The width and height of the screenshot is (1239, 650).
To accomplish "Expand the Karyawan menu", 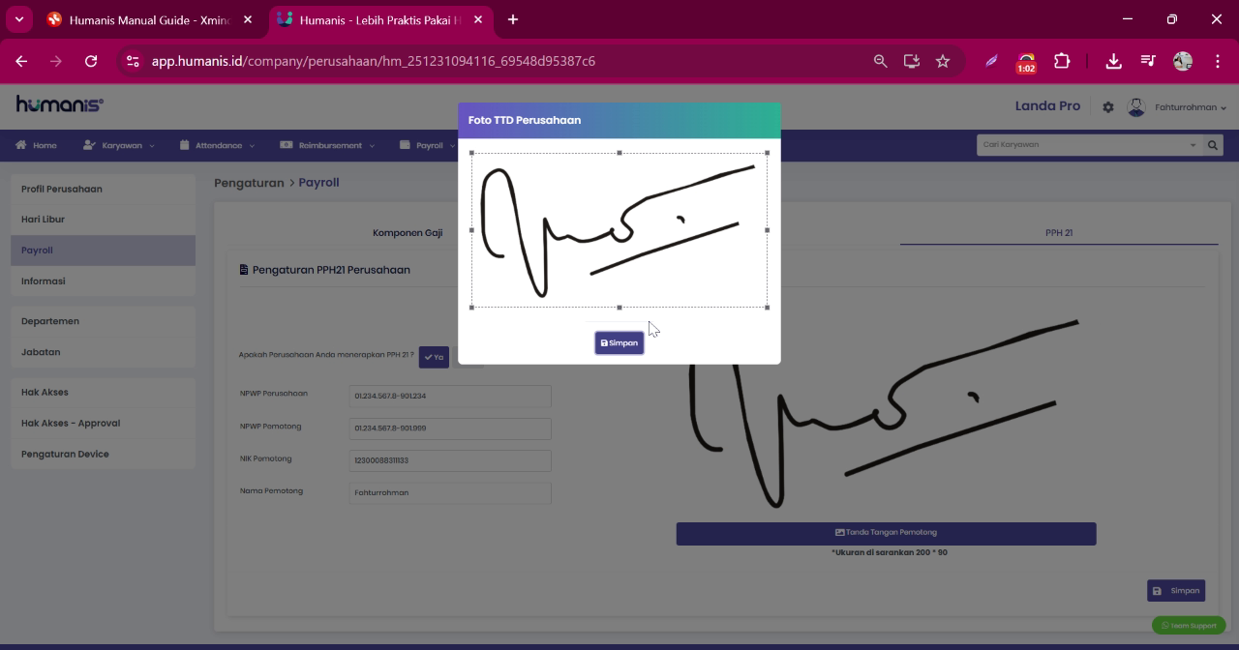I will (119, 145).
